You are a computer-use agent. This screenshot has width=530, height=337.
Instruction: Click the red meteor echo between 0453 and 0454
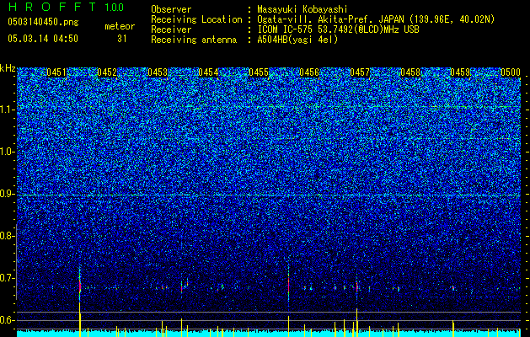coord(181,289)
